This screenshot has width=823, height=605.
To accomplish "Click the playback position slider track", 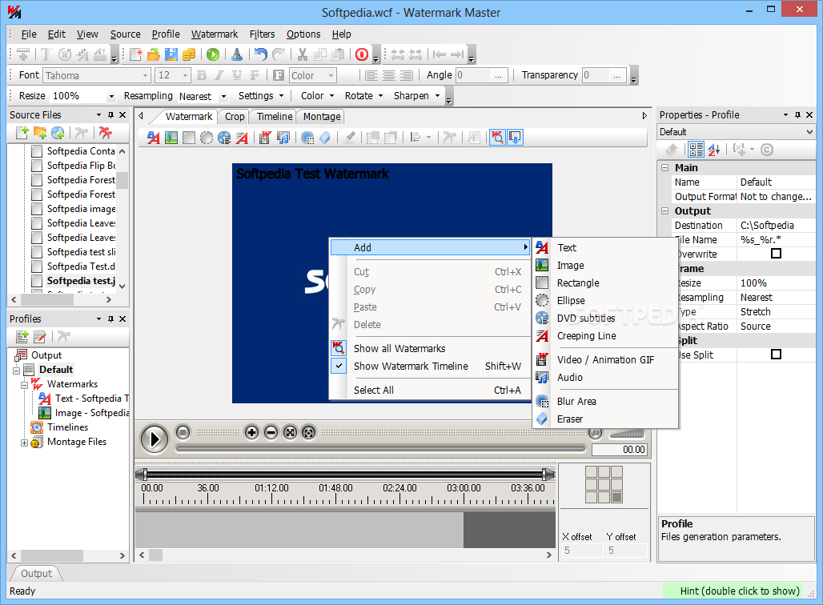I will coord(381,449).
